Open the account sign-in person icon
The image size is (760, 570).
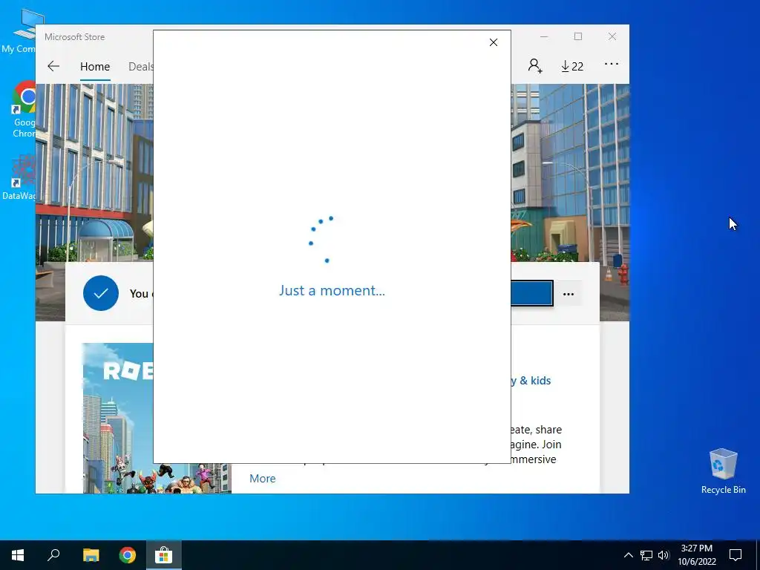[535, 66]
